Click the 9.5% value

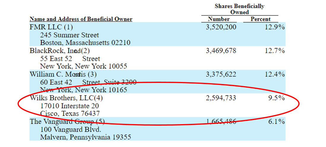pyautogui.click(x=276, y=98)
